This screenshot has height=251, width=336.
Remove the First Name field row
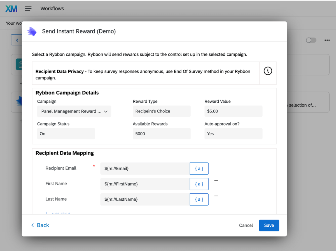pyautogui.click(x=216, y=180)
